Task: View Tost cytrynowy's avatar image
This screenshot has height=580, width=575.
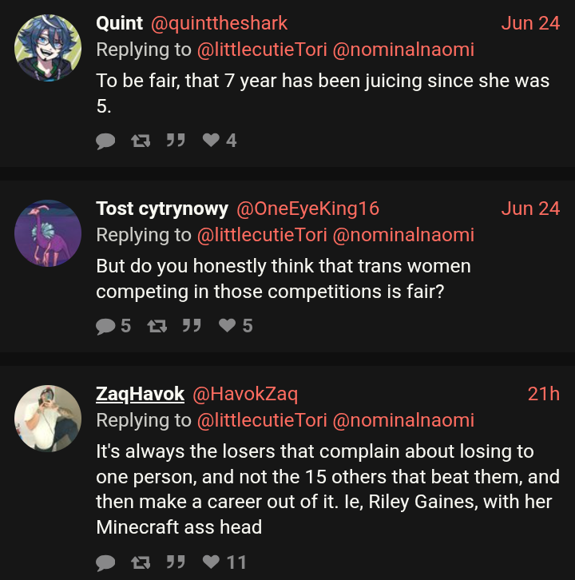Action: 48,232
